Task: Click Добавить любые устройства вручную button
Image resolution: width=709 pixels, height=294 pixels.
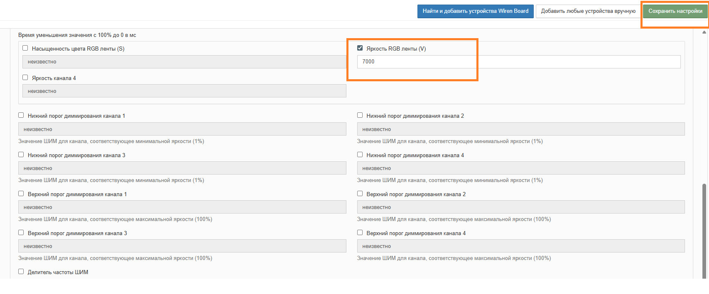Action: click(x=588, y=11)
